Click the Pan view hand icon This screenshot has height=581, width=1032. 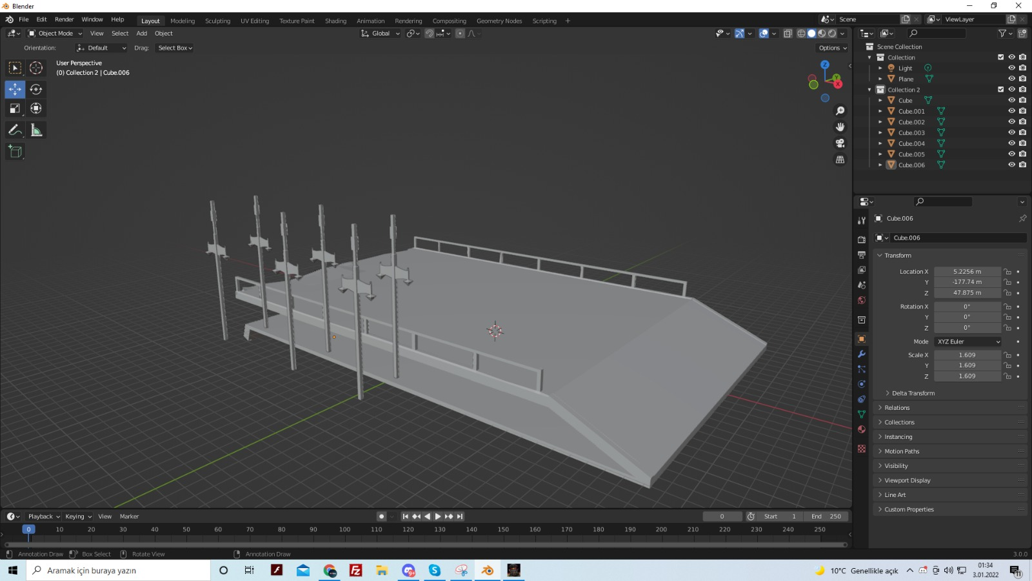tap(840, 127)
